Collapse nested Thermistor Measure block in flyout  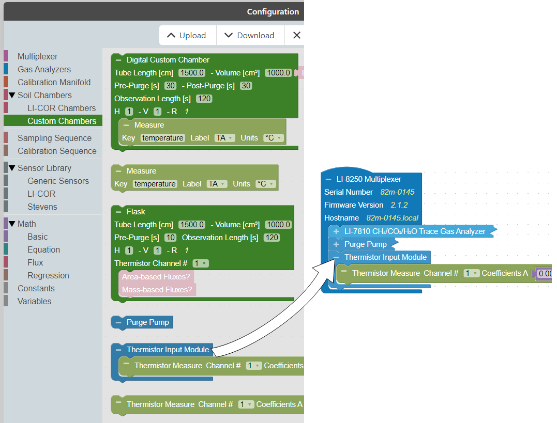point(126,364)
